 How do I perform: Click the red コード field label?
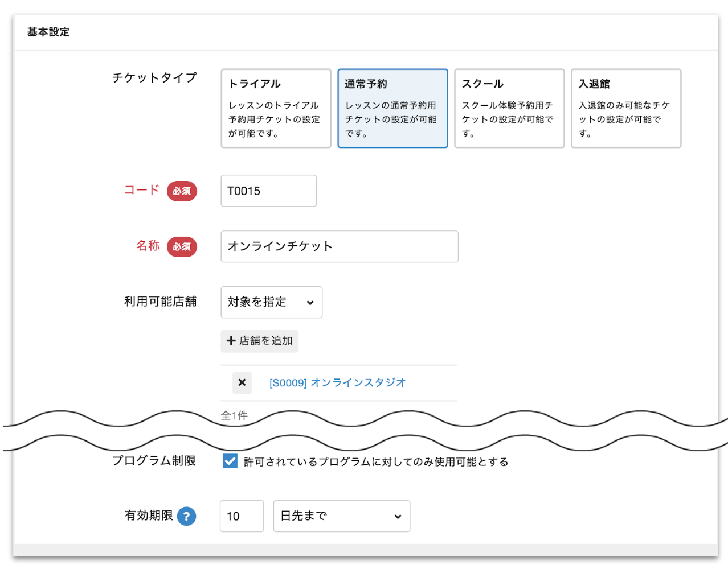tap(142, 190)
